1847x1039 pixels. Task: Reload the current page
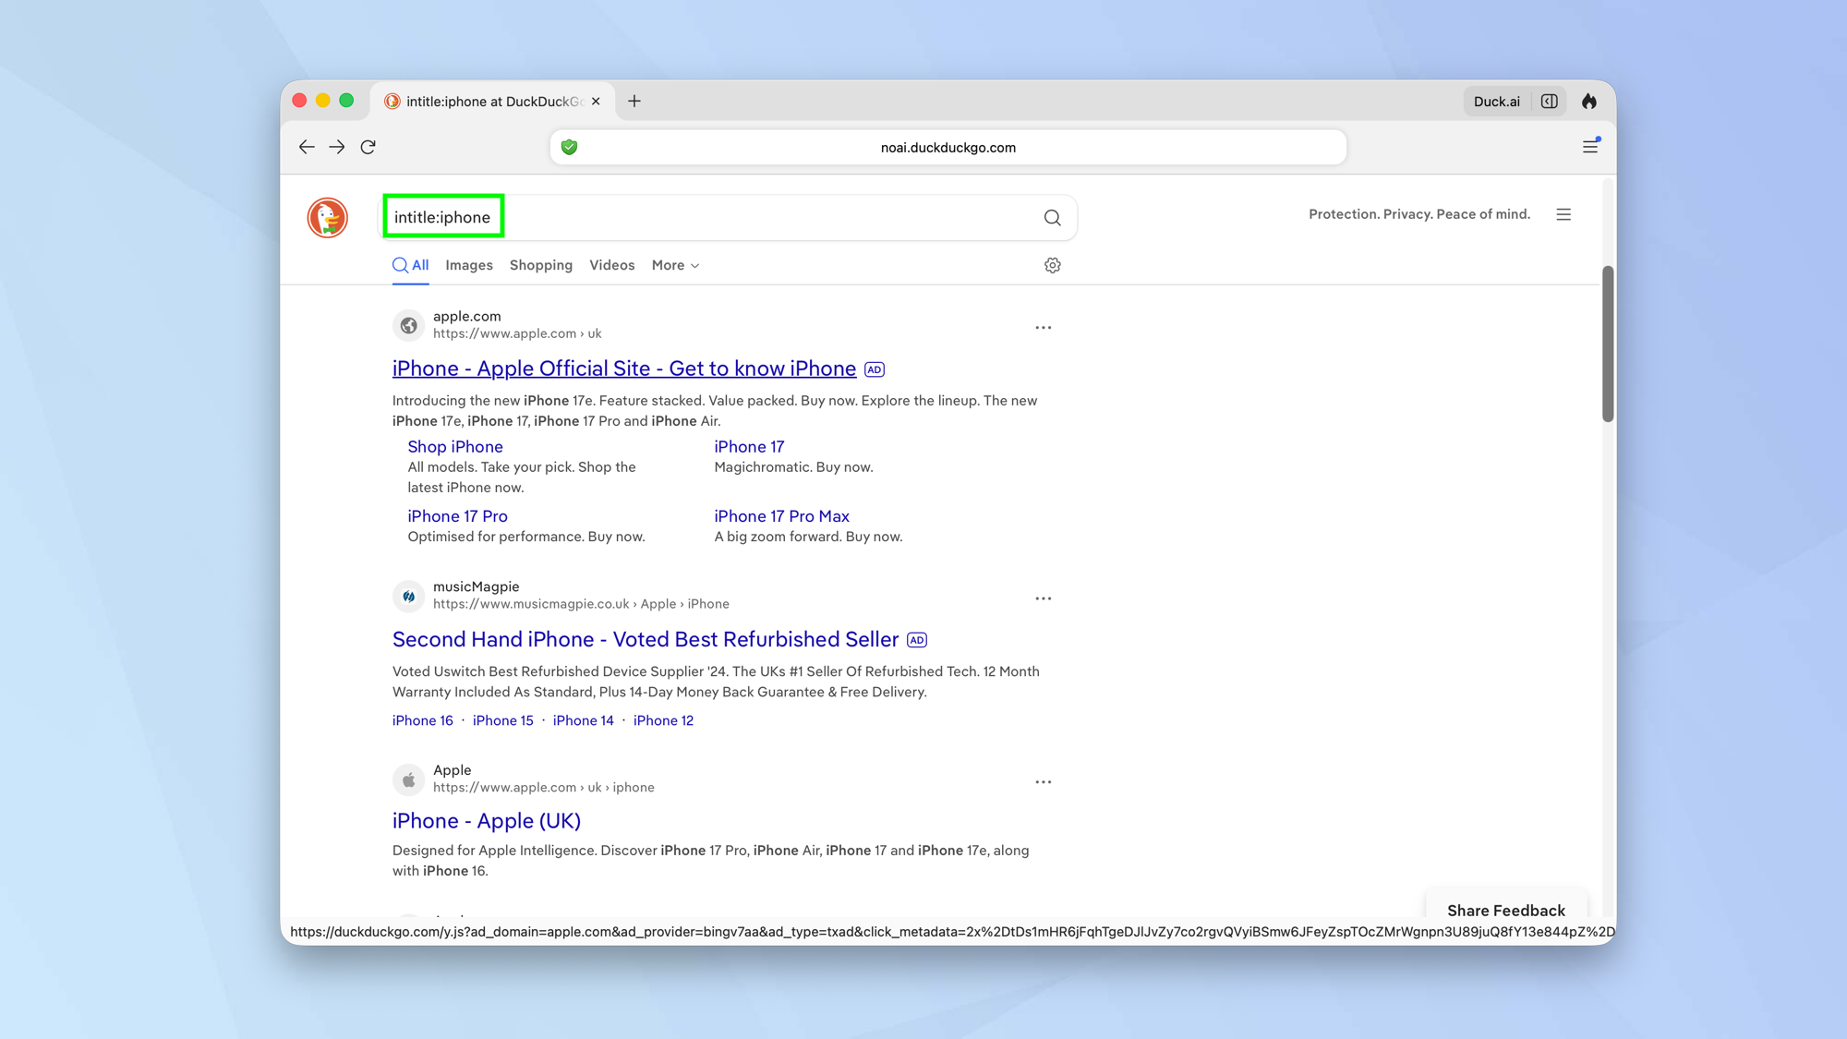pyautogui.click(x=368, y=147)
